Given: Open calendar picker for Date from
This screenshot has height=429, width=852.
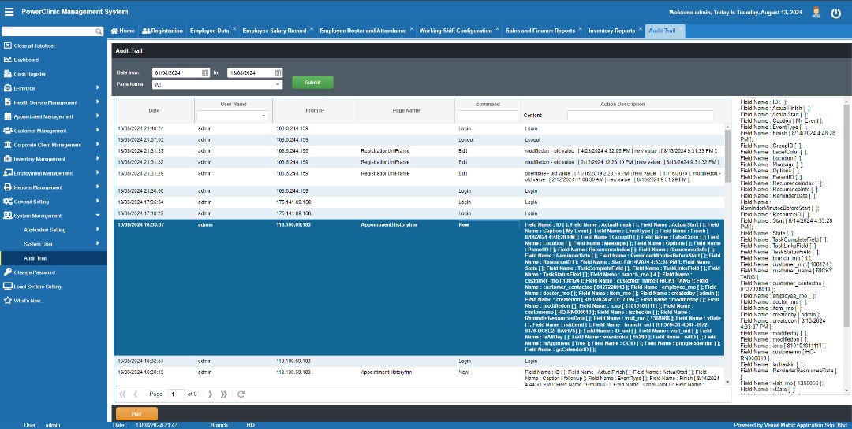Looking at the screenshot, I should [x=204, y=72].
